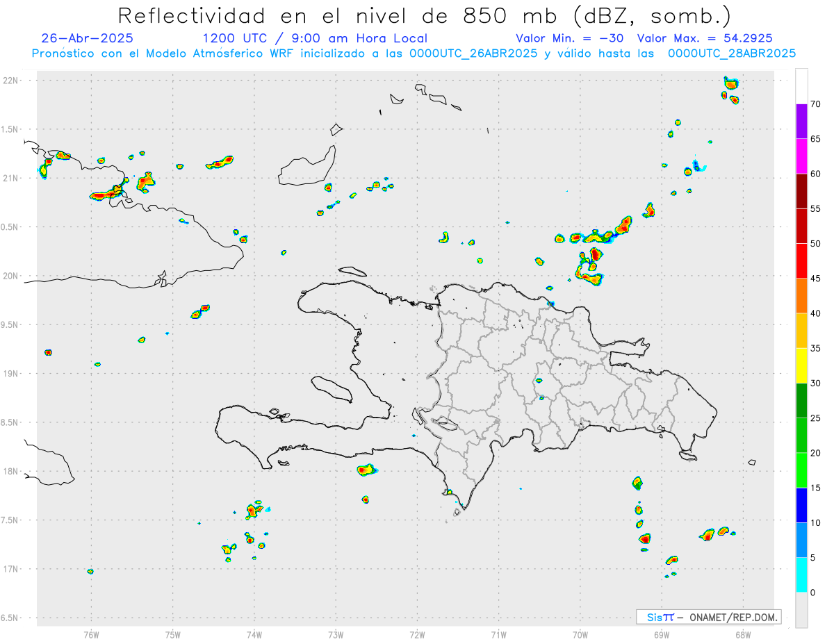Screen dimensions: 834x644
Task: Select the 'Valor Max. = 54.2925' text
Action: pos(704,38)
